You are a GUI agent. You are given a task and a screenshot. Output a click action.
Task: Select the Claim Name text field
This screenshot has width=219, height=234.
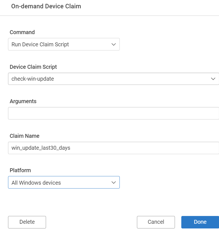pos(111,148)
